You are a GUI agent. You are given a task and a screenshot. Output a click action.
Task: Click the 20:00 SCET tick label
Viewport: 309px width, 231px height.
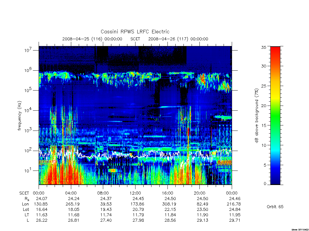click(x=199, y=193)
